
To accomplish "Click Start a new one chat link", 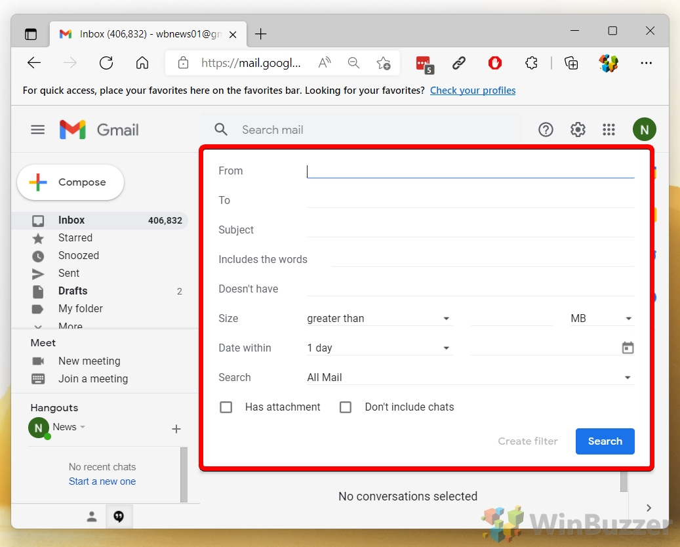I will coord(102,481).
